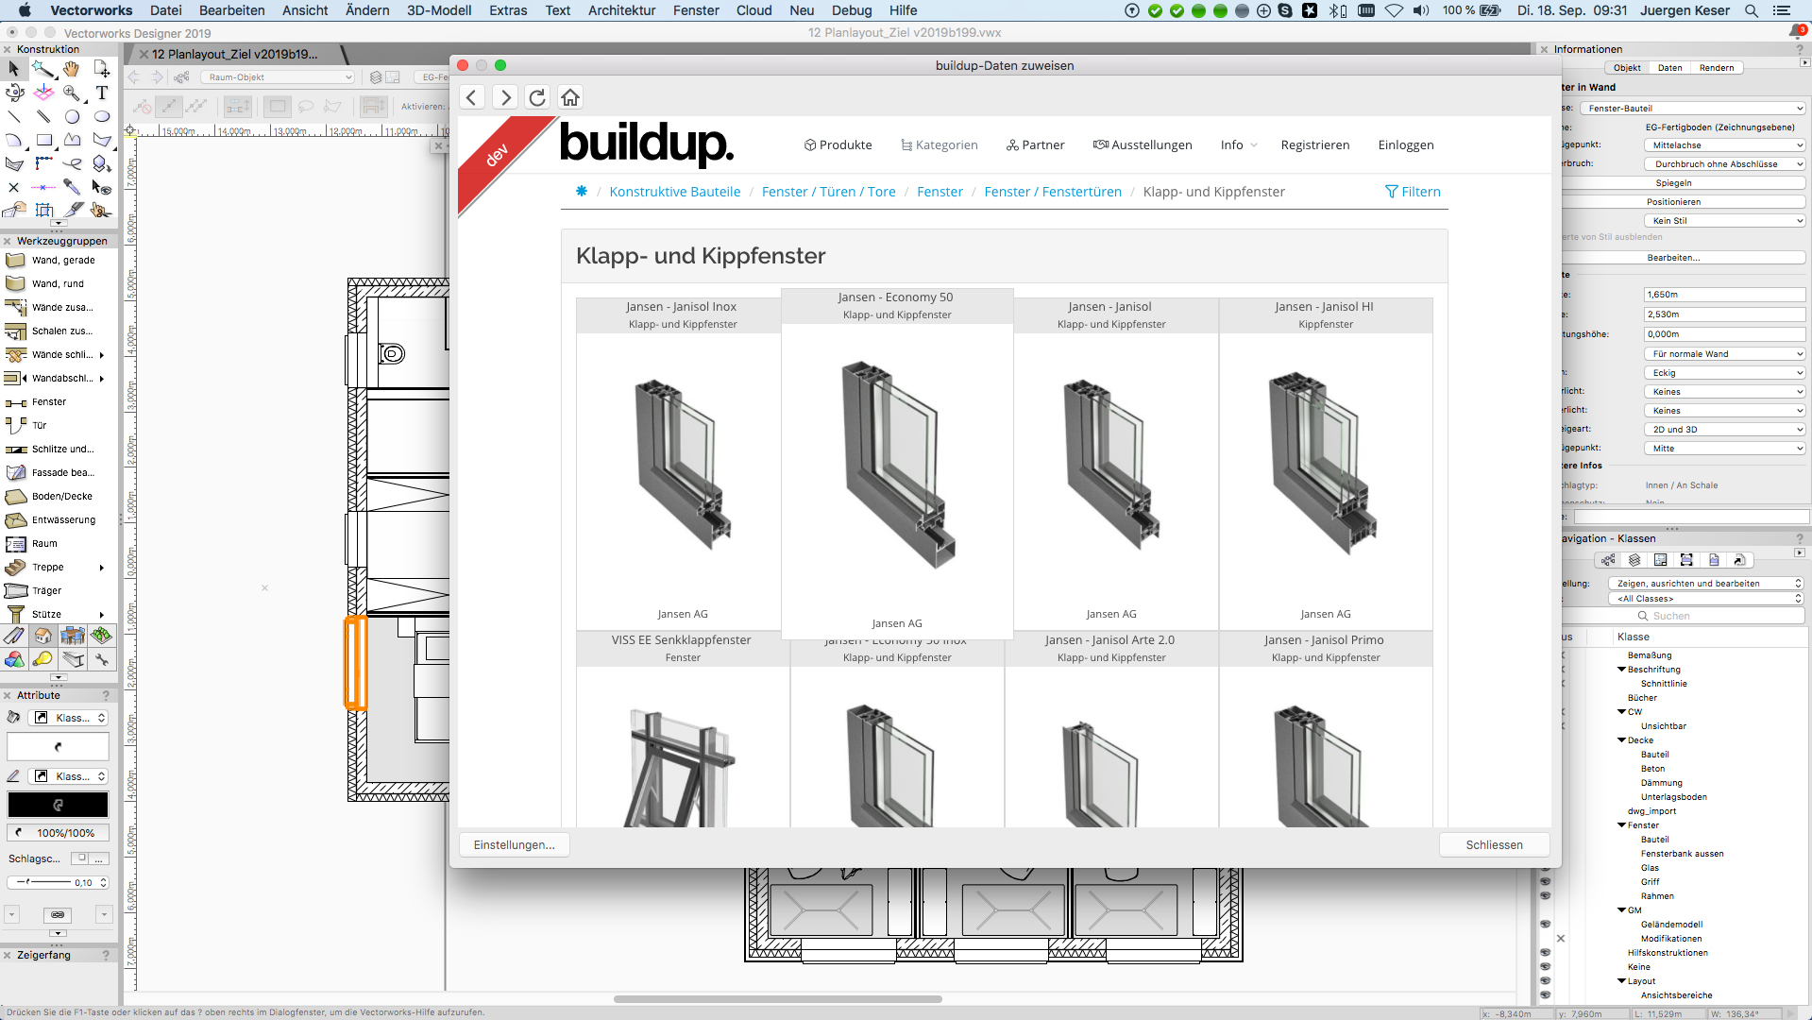Toggle visibility eye for Ansichtsbereiche class
The image size is (1812, 1020).
(1546, 995)
